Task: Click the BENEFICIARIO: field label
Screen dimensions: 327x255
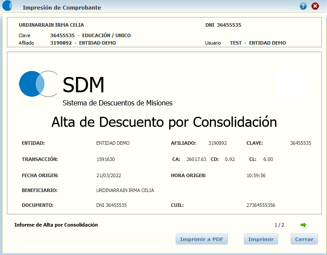Action: tap(40, 190)
